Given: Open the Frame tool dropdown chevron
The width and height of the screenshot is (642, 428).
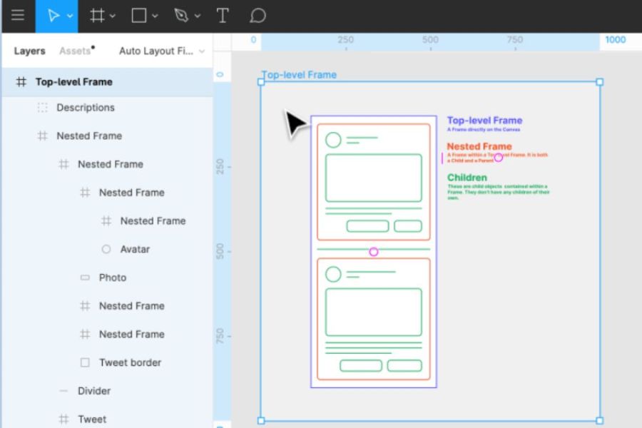Looking at the screenshot, I should [113, 16].
